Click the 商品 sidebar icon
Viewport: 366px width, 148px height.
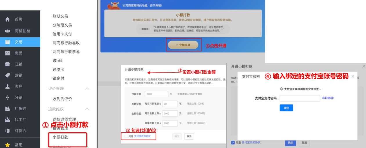click(8, 53)
